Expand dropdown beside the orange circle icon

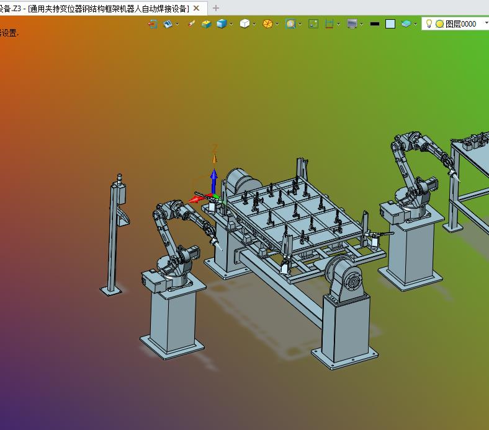click(277, 24)
